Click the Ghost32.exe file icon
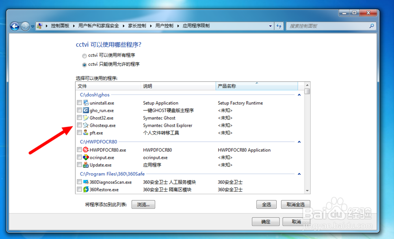This screenshot has width=394, height=239. pos(86,117)
